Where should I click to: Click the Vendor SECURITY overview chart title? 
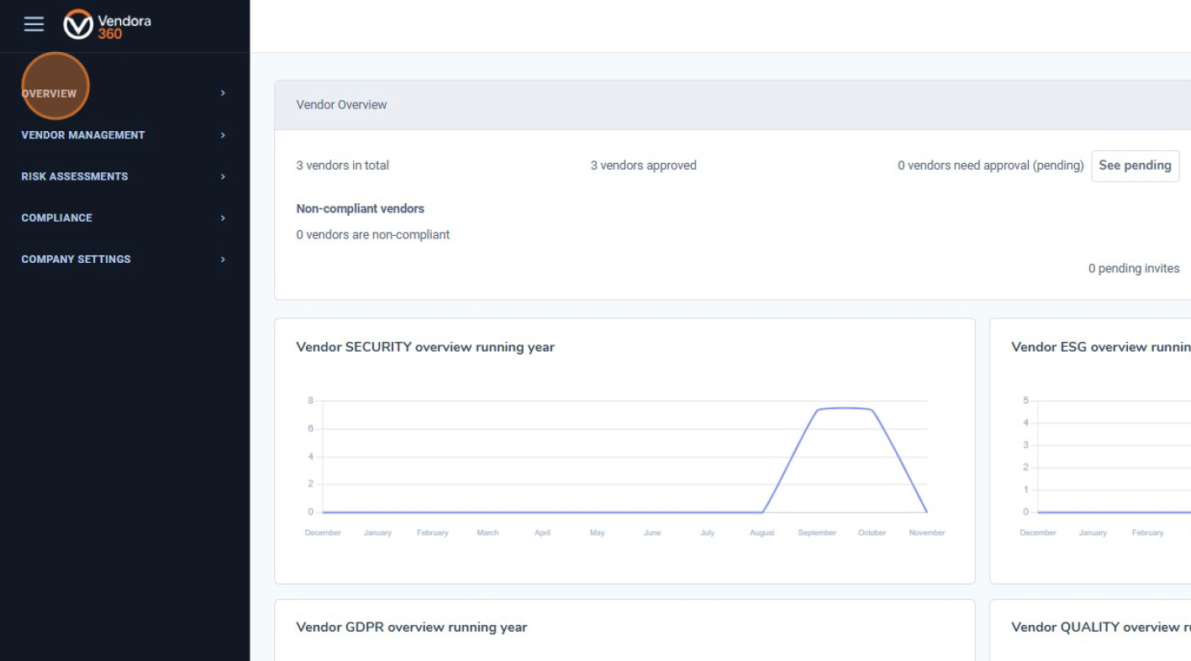pyautogui.click(x=425, y=347)
